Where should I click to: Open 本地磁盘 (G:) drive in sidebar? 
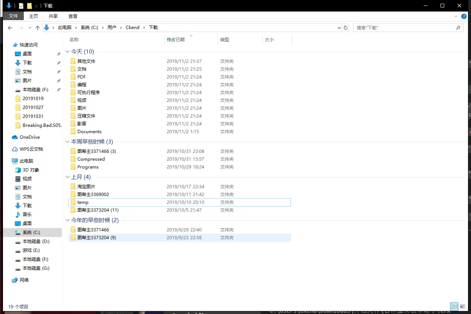click(x=36, y=268)
